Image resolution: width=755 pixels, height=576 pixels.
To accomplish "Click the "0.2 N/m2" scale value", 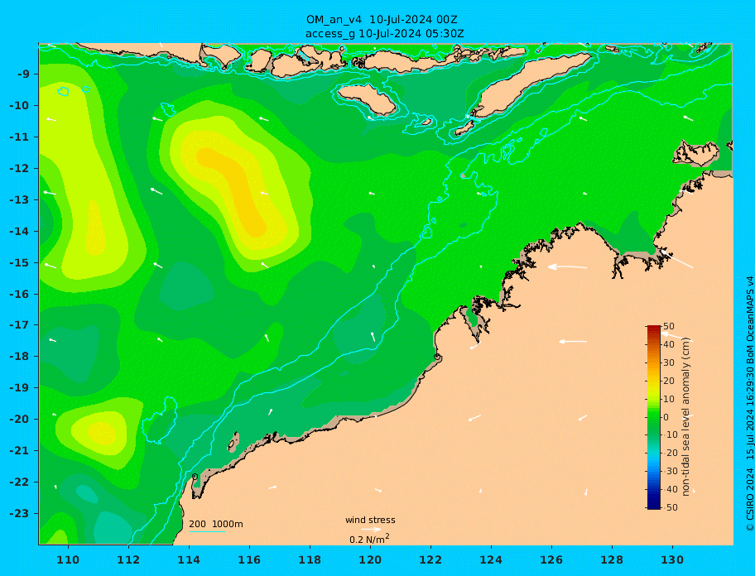I will coord(369,539).
